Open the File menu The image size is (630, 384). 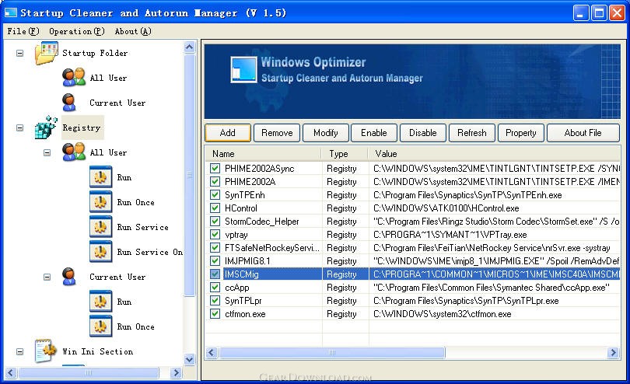tap(23, 31)
